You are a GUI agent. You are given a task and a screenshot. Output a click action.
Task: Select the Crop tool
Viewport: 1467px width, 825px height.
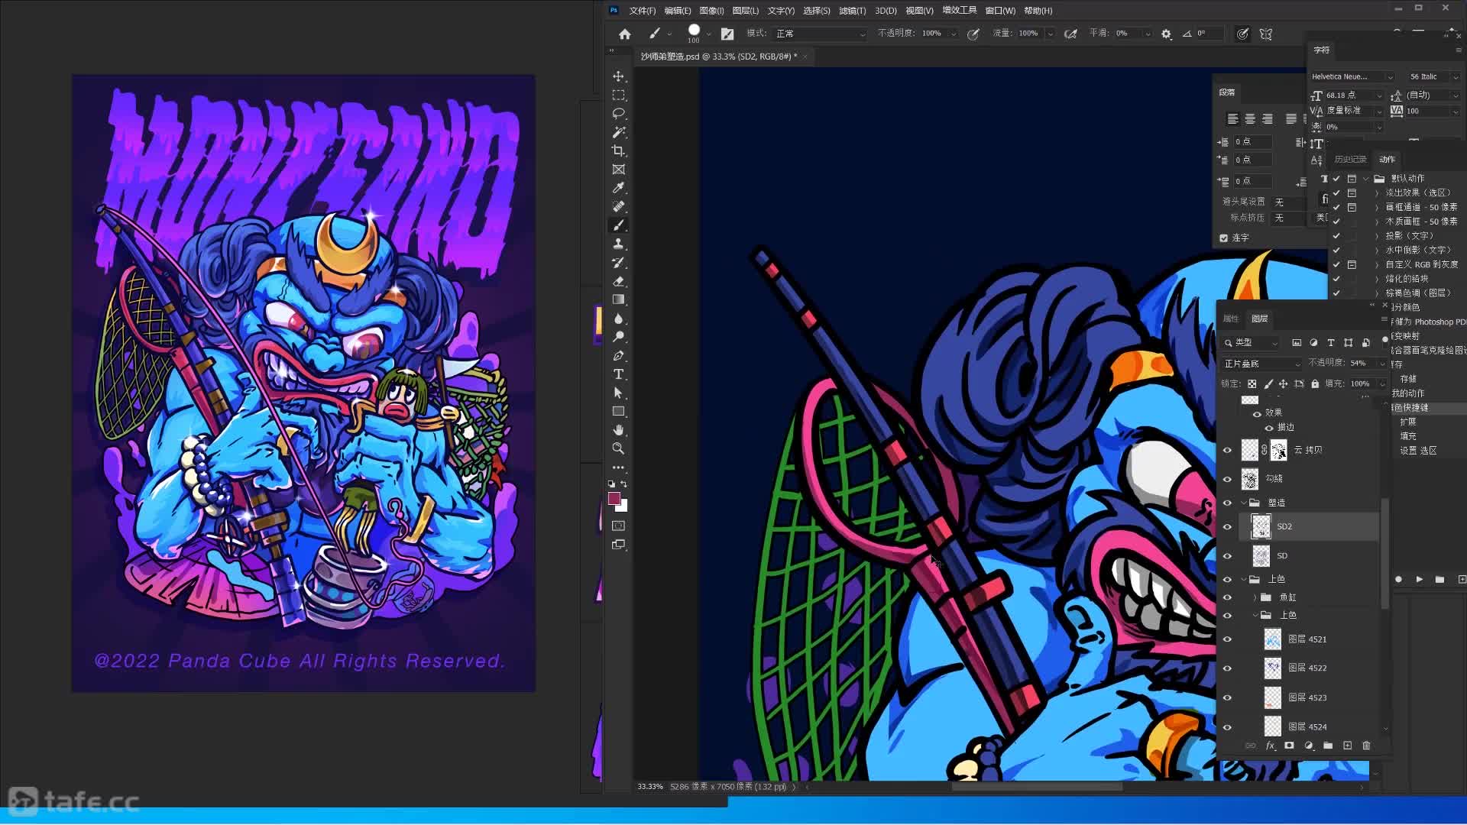point(619,151)
